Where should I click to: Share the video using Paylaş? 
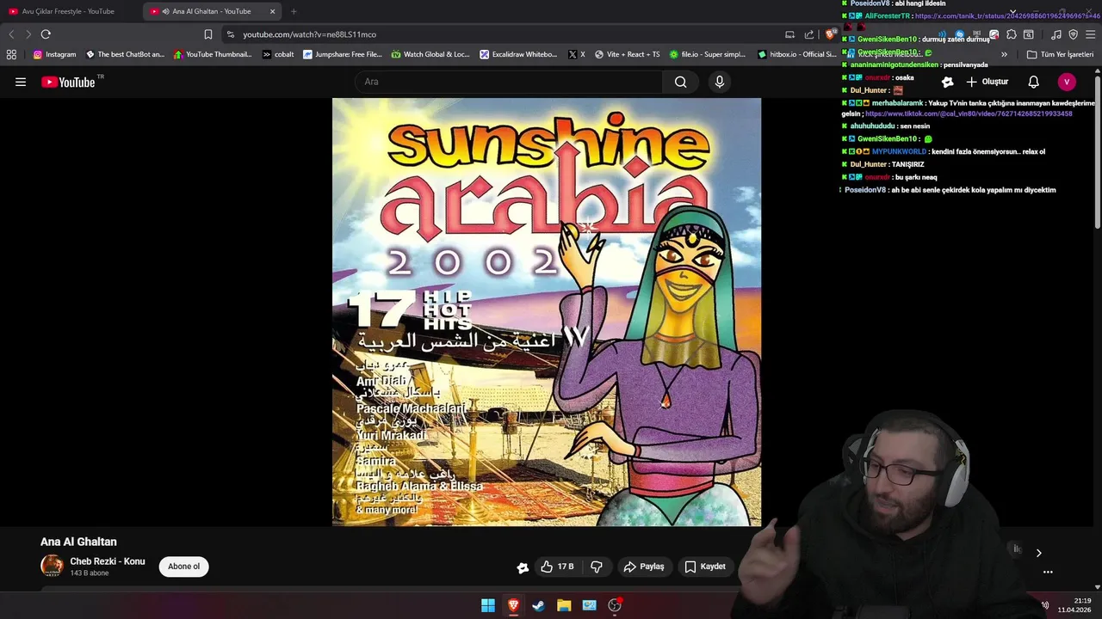(644, 567)
